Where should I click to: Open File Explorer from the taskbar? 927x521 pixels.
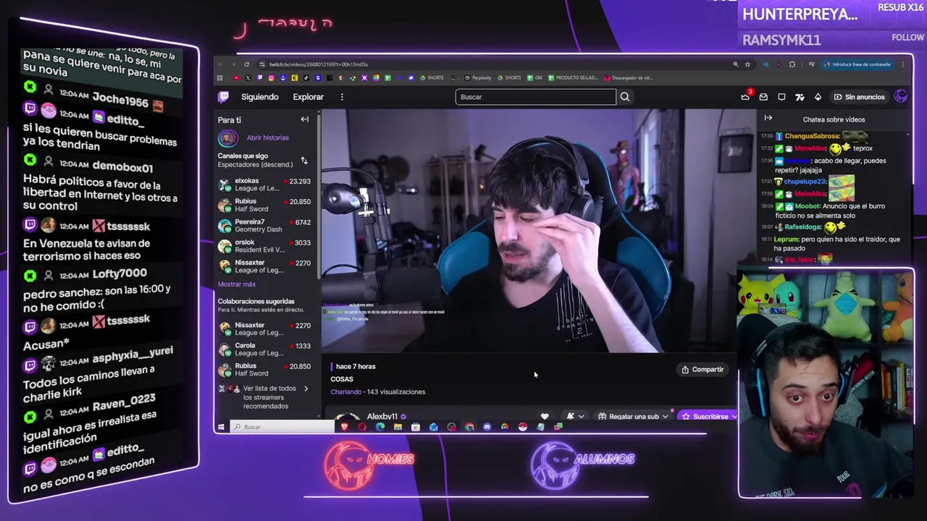pos(398,427)
